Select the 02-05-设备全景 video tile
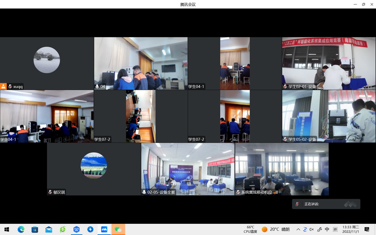This screenshot has height=235, width=376. point(188,169)
